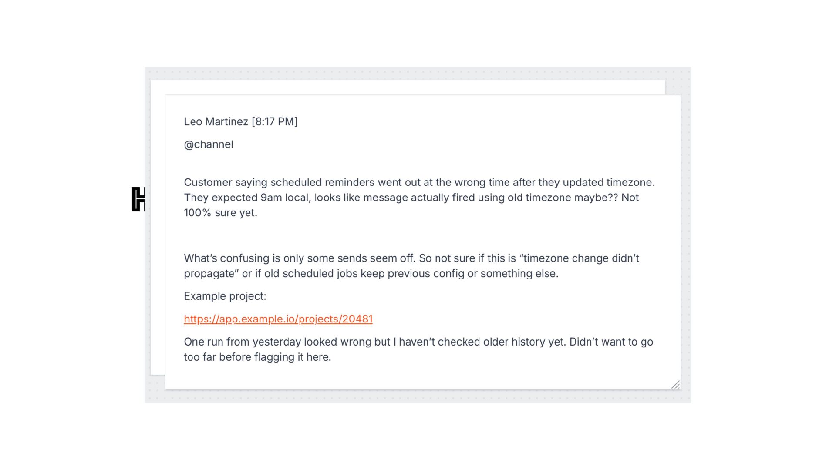The width and height of the screenshot is (836, 470).
Task: Click the final line "too far before flagging"
Action: tap(257, 357)
